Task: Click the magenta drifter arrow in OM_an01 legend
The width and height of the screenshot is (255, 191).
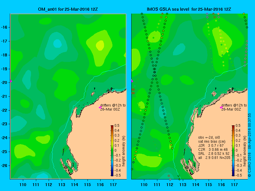Action: point(100,107)
